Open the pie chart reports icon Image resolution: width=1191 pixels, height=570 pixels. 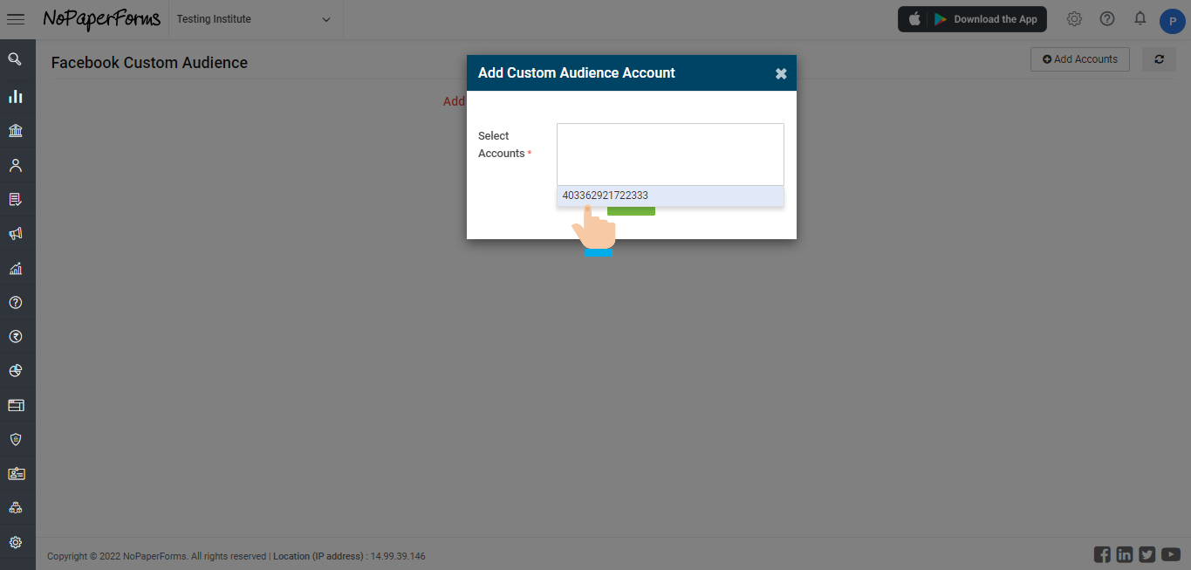[x=15, y=371]
